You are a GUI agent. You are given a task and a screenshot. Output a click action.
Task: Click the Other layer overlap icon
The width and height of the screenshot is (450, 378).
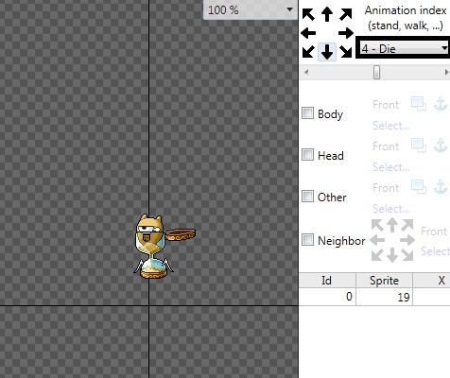(419, 187)
